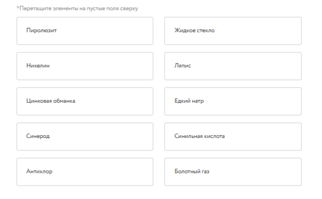
Task: Pick the Антихлор tile
Action: 85,171
